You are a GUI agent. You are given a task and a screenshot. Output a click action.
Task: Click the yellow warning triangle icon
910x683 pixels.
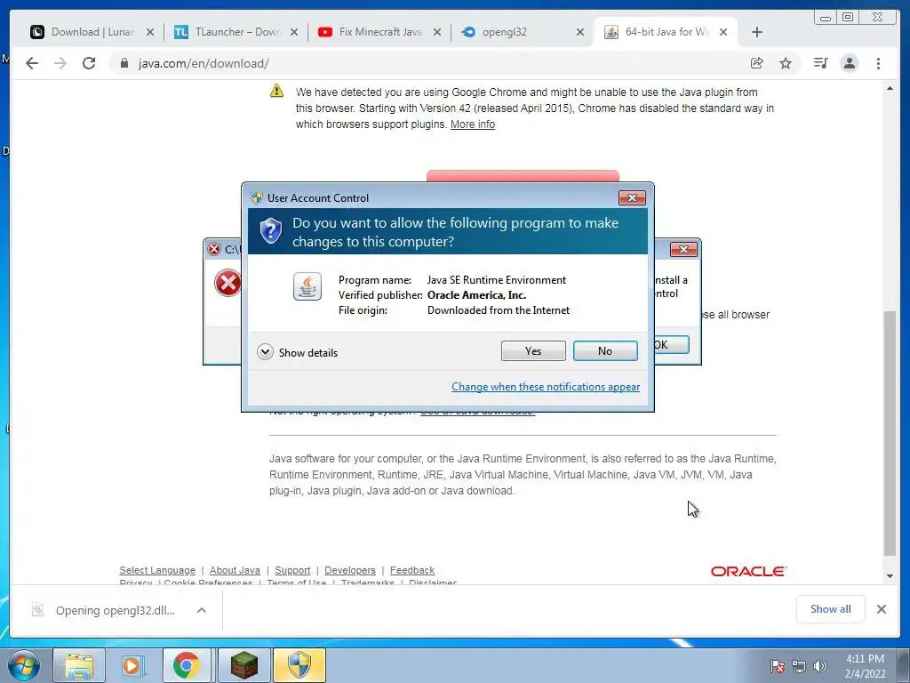(x=277, y=92)
